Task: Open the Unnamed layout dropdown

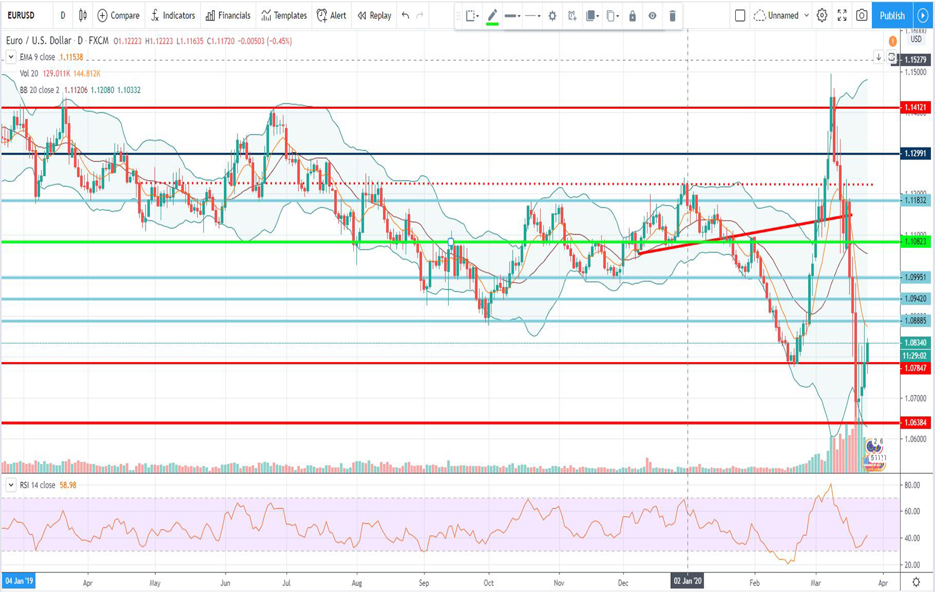Action: click(x=782, y=16)
